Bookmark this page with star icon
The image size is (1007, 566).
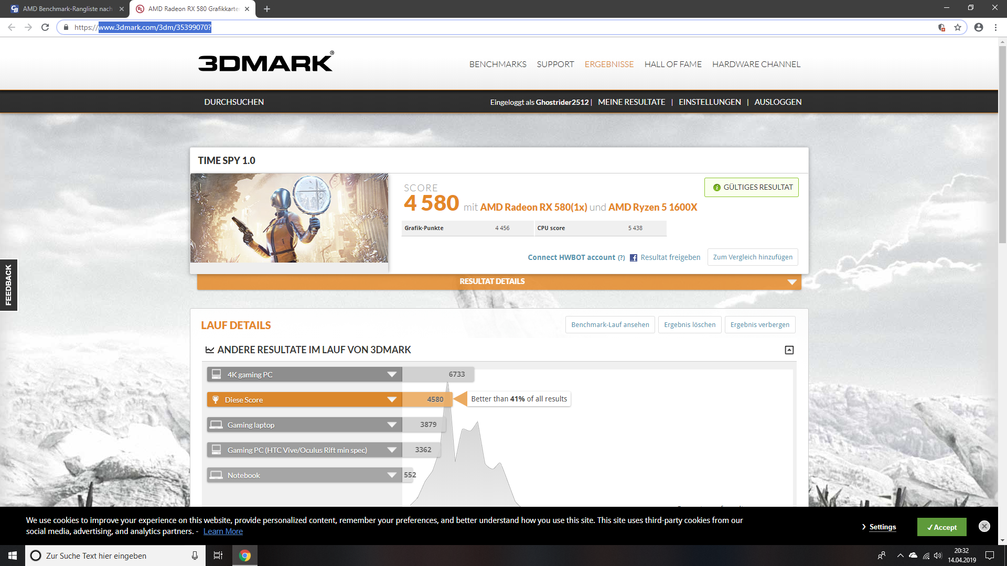pos(958,27)
